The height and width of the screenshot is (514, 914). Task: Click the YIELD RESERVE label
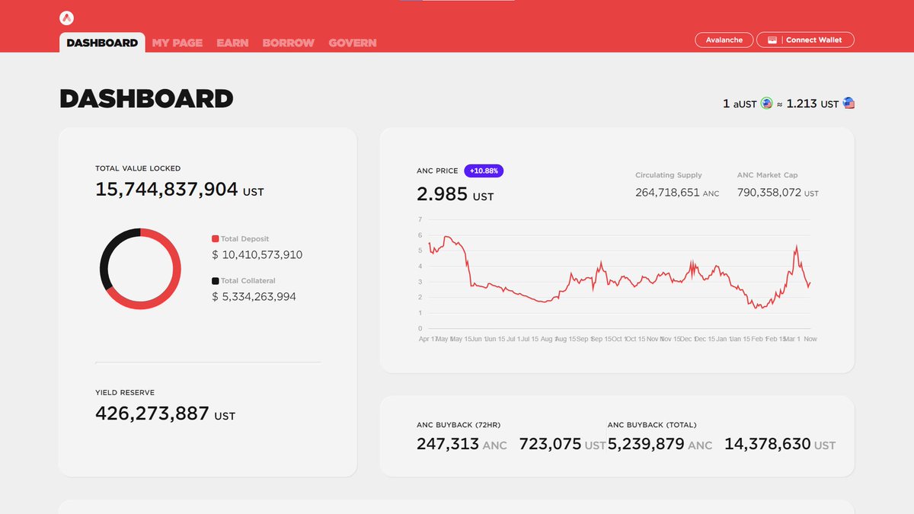pos(125,393)
